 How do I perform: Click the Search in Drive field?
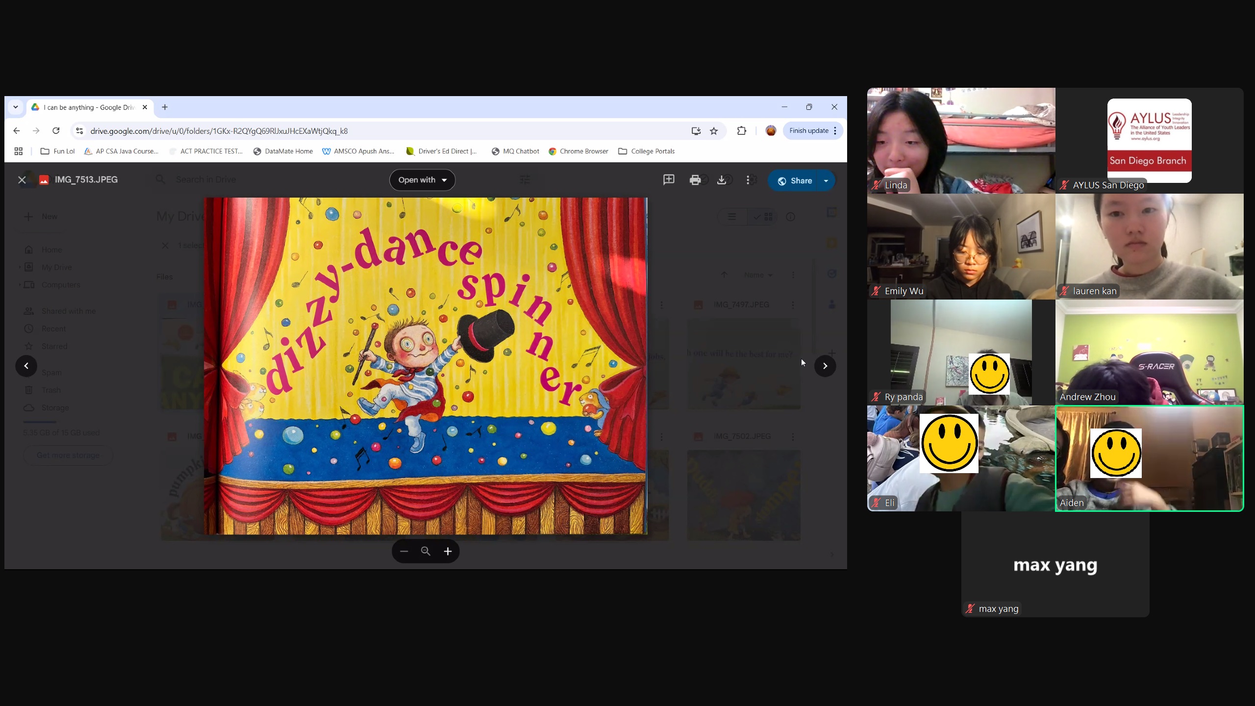[343, 180]
